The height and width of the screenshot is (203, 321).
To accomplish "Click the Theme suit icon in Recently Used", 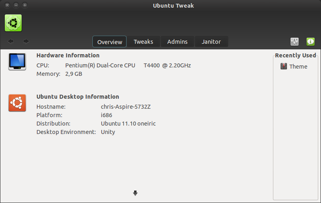I will [283, 66].
